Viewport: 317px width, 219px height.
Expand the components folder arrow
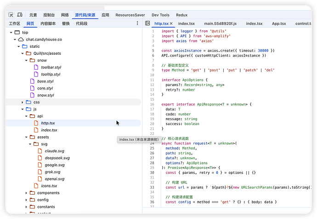26,193
